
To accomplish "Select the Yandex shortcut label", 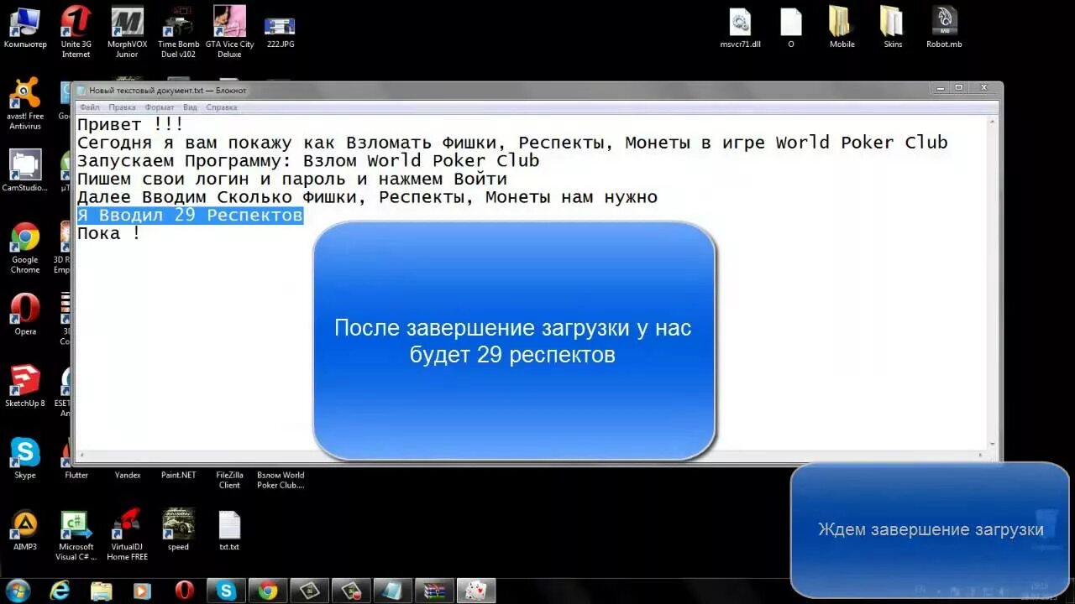I will 128,475.
